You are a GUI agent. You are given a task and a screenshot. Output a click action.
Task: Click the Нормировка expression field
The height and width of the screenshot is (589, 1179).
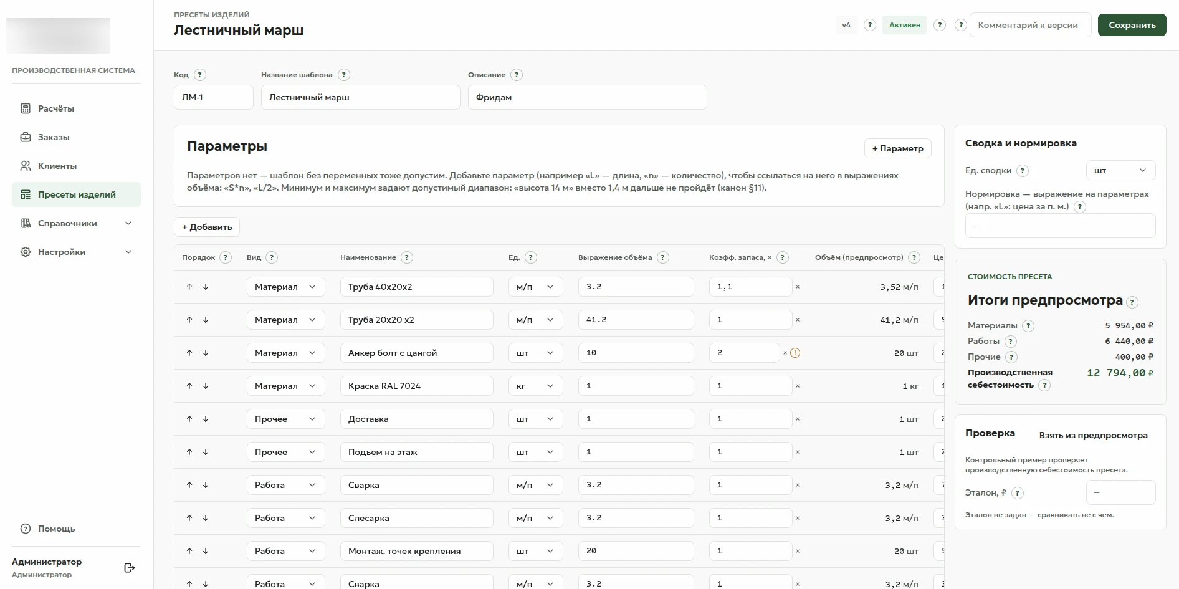[x=1060, y=226]
